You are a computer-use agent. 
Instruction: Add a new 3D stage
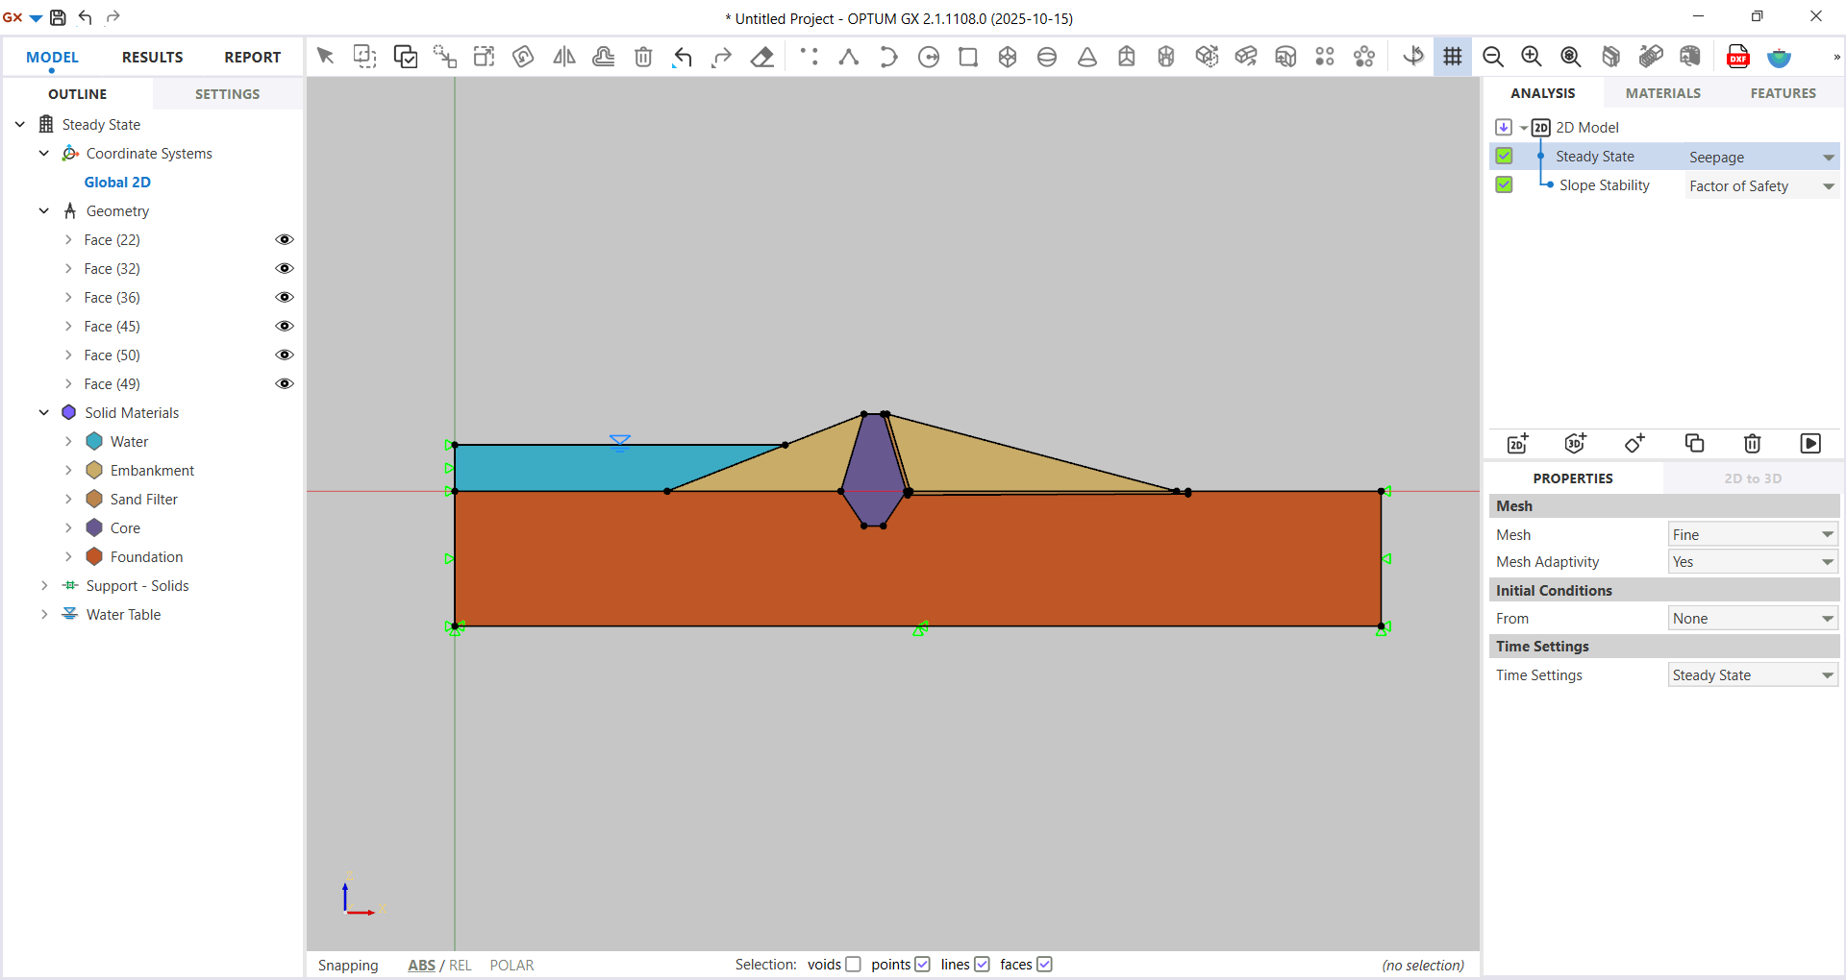[x=1576, y=443]
